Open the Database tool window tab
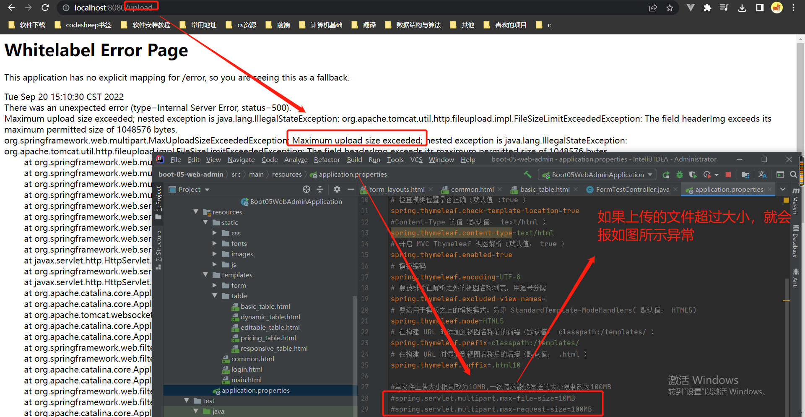Viewport: 805px width, 417px height. pyautogui.click(x=795, y=242)
